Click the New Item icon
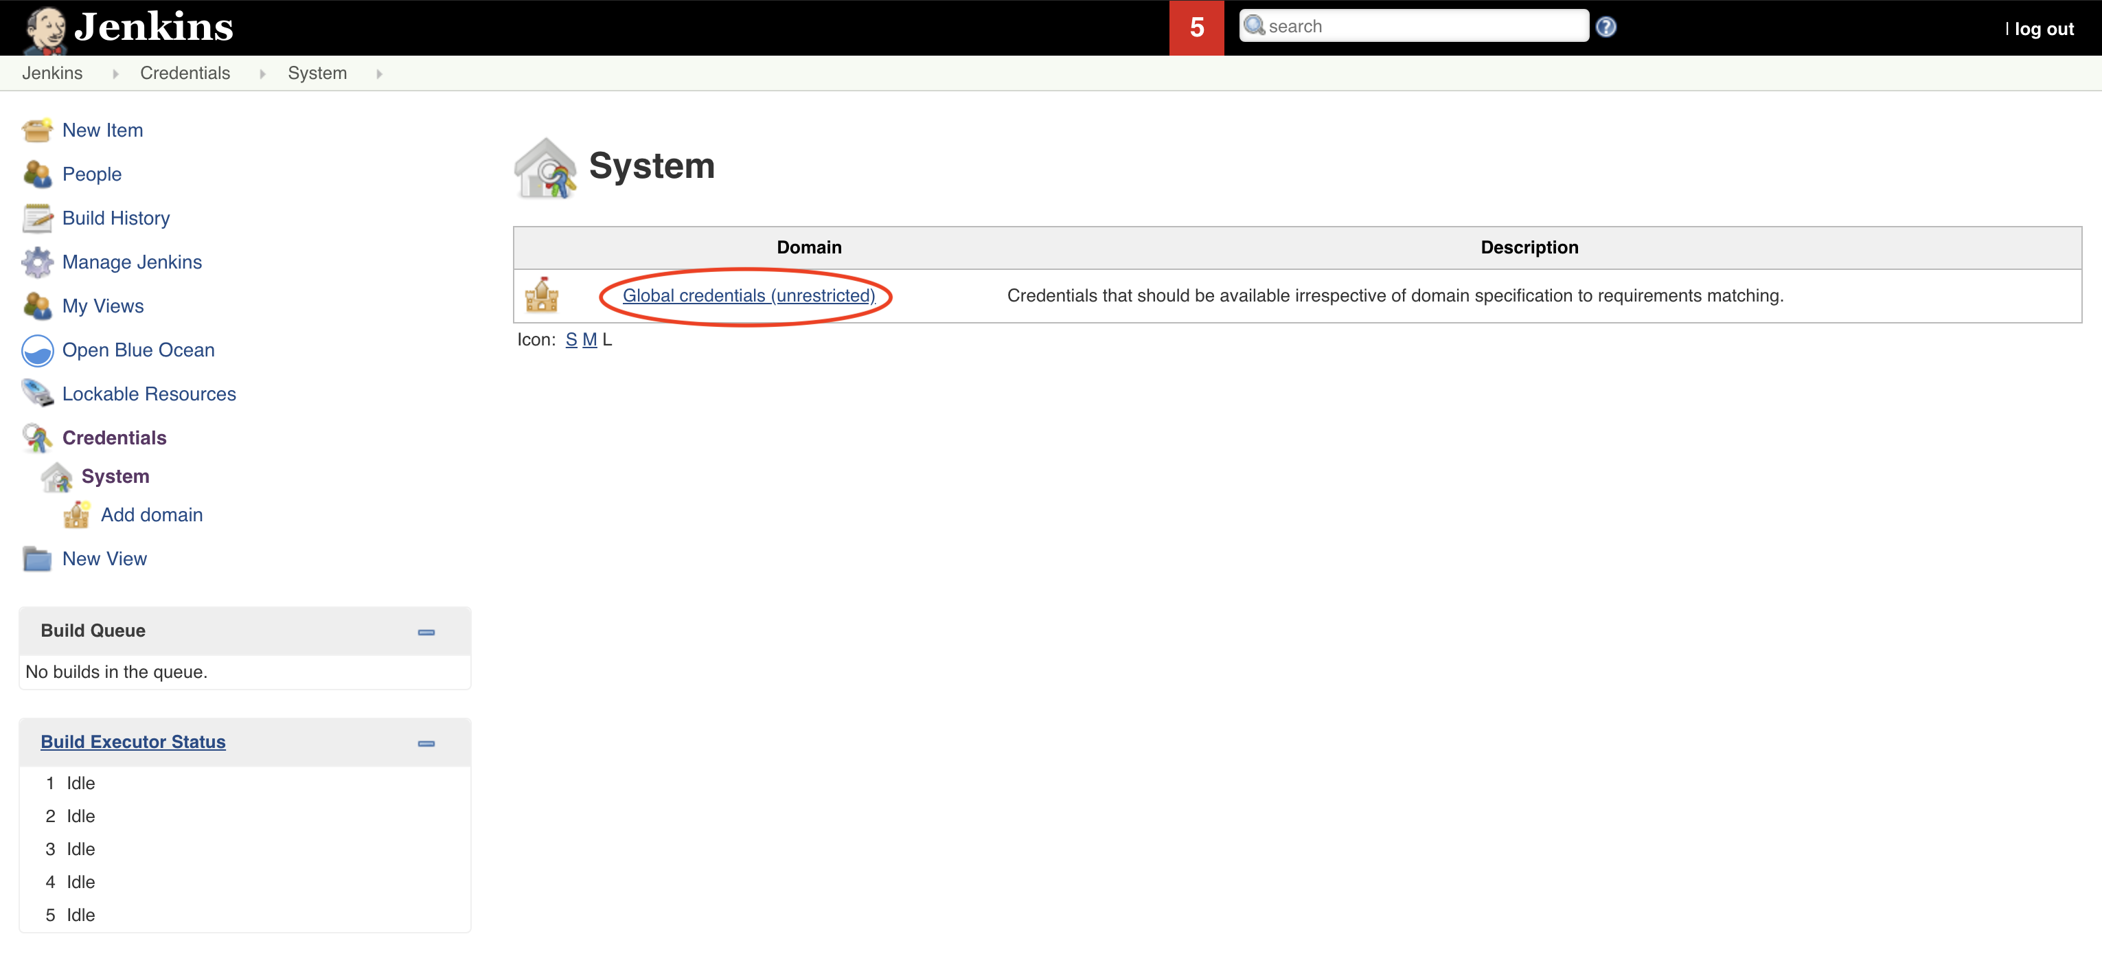This screenshot has width=2102, height=954. (x=38, y=130)
